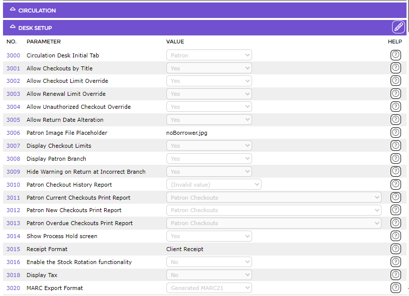Open help for MARC Export Format

click(396, 288)
